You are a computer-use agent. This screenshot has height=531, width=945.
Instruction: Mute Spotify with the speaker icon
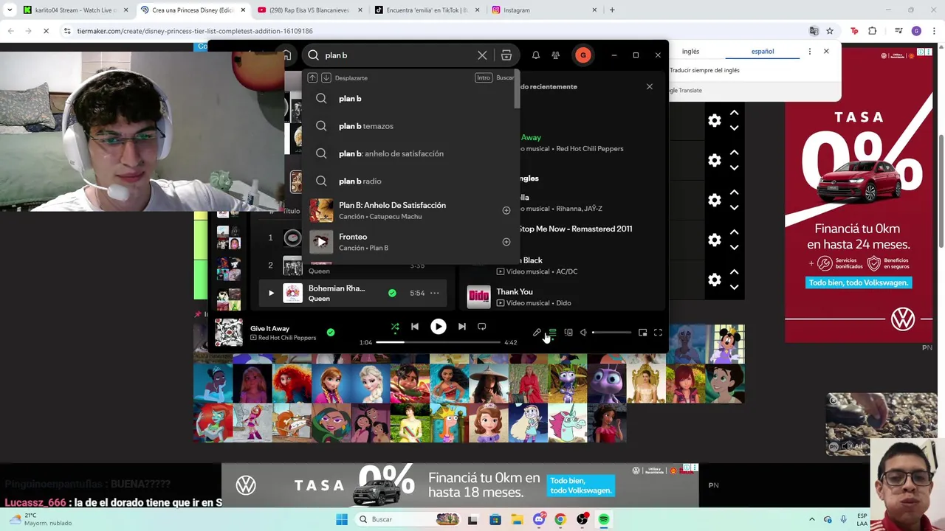click(583, 333)
